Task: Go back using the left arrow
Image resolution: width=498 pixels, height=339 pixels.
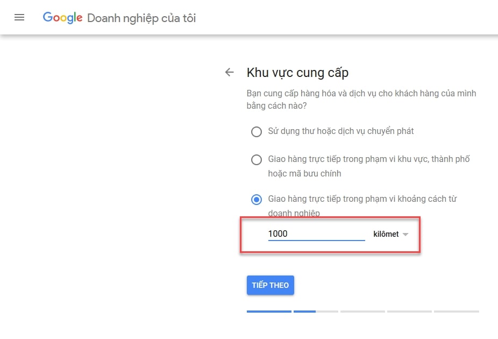Action: [229, 73]
